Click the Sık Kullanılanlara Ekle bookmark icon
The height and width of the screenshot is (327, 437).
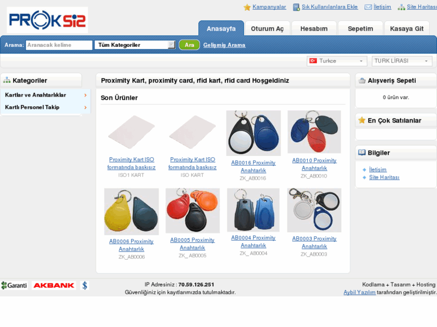click(296, 7)
